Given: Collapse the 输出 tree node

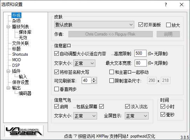Looking at the screenshot, I should [8, 88].
